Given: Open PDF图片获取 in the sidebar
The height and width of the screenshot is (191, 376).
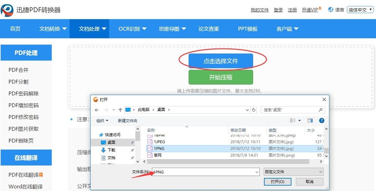Looking at the screenshot, I should pos(23,129).
